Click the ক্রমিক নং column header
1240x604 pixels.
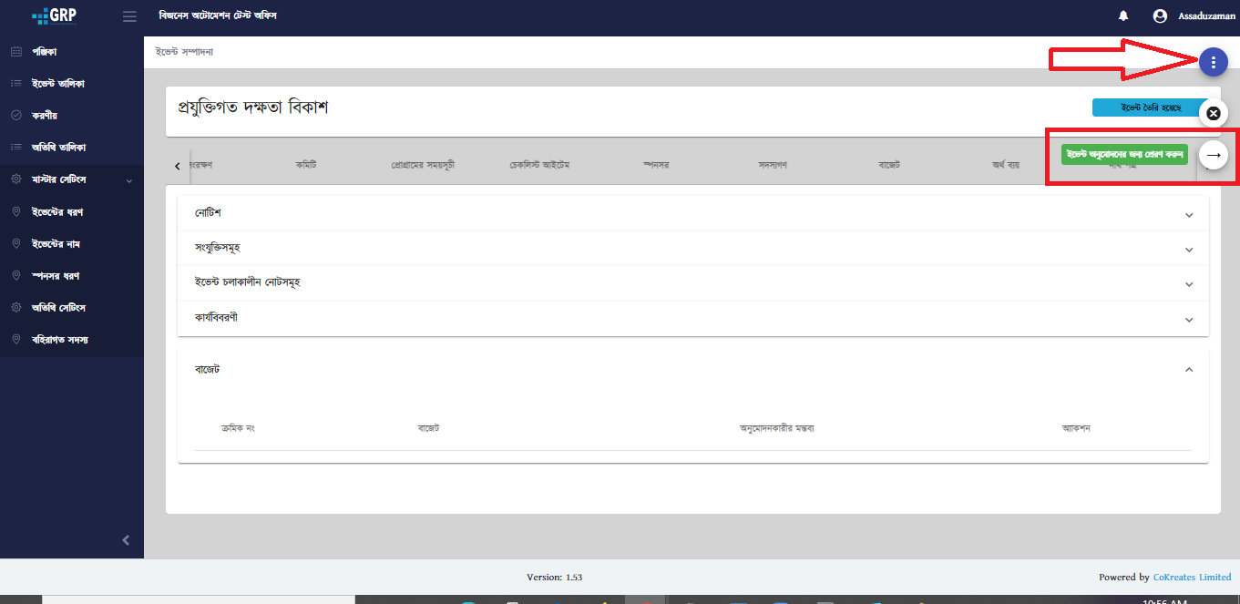tap(237, 428)
